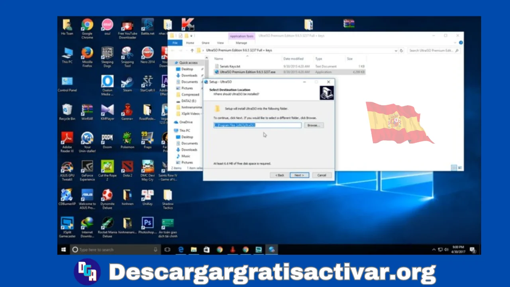Open Fraps desktop shortcut

click(x=147, y=141)
